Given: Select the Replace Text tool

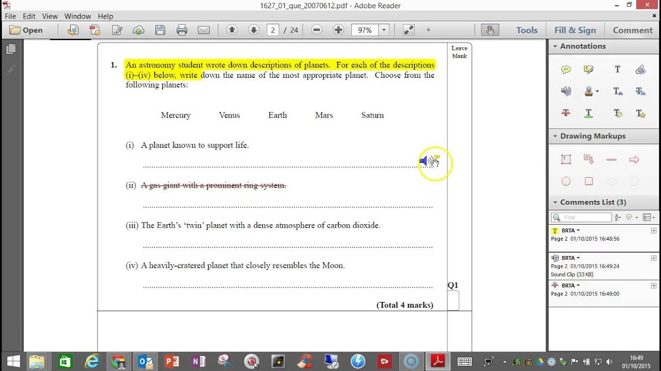Looking at the screenshot, I should pyautogui.click(x=640, y=91).
